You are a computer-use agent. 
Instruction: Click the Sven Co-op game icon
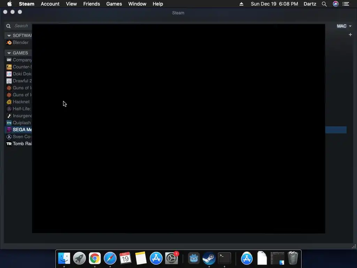pyautogui.click(x=9, y=137)
